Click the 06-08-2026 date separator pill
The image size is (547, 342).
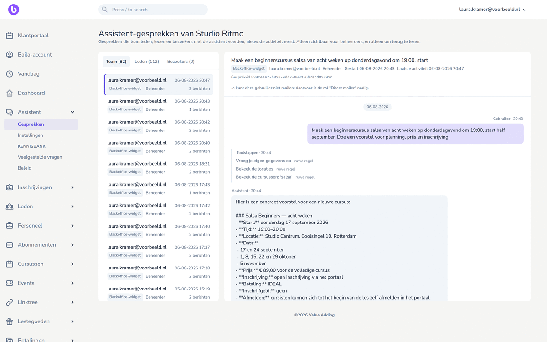point(377,107)
